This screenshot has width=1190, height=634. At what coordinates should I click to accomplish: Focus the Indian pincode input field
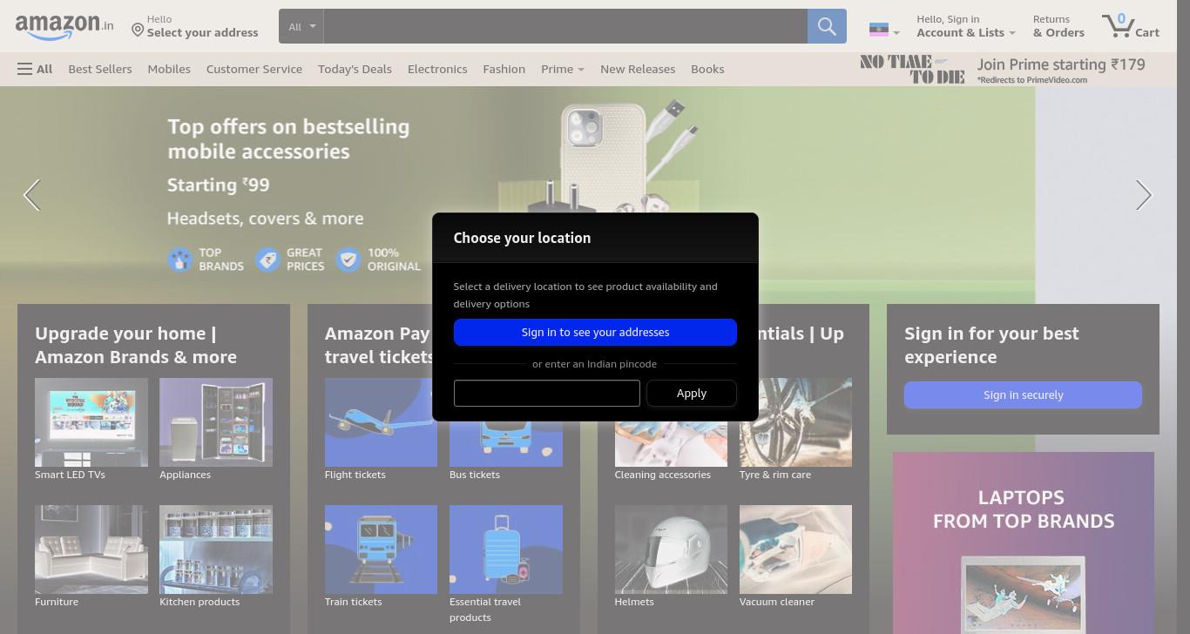(547, 393)
